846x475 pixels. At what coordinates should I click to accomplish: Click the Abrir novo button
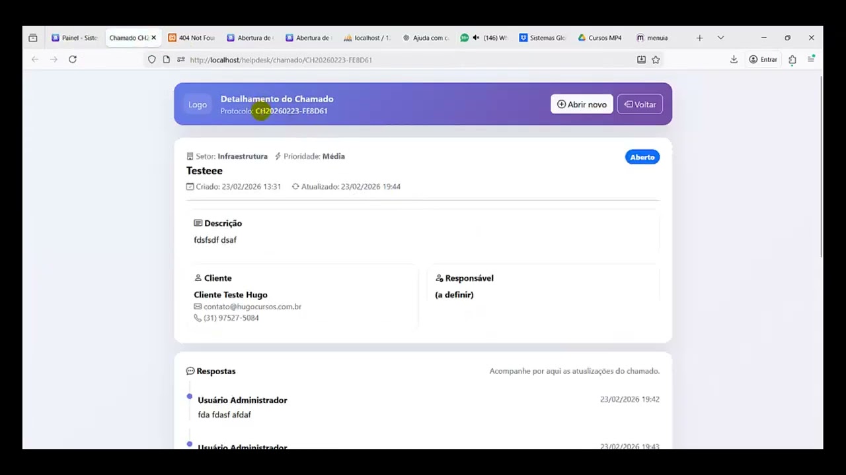point(582,104)
